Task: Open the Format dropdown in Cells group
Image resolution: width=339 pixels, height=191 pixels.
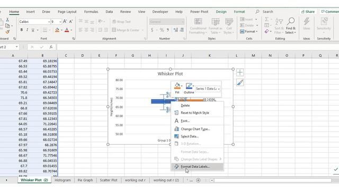Action: 249,31
